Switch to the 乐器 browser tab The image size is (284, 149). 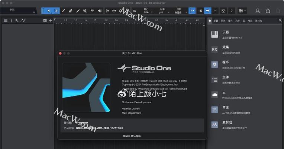point(216,21)
